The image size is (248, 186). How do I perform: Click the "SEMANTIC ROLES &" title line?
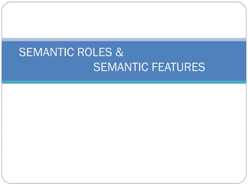71,53
